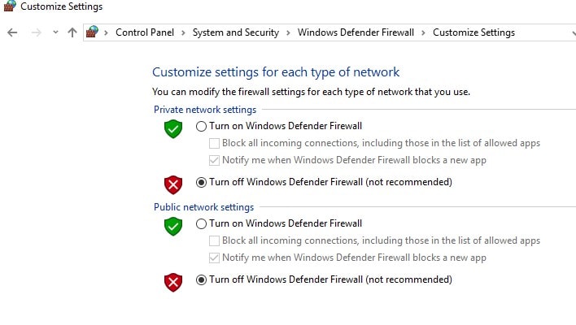The image size is (576, 325).
Task: Check Block all incoming connections under Private
Action: 215,143
